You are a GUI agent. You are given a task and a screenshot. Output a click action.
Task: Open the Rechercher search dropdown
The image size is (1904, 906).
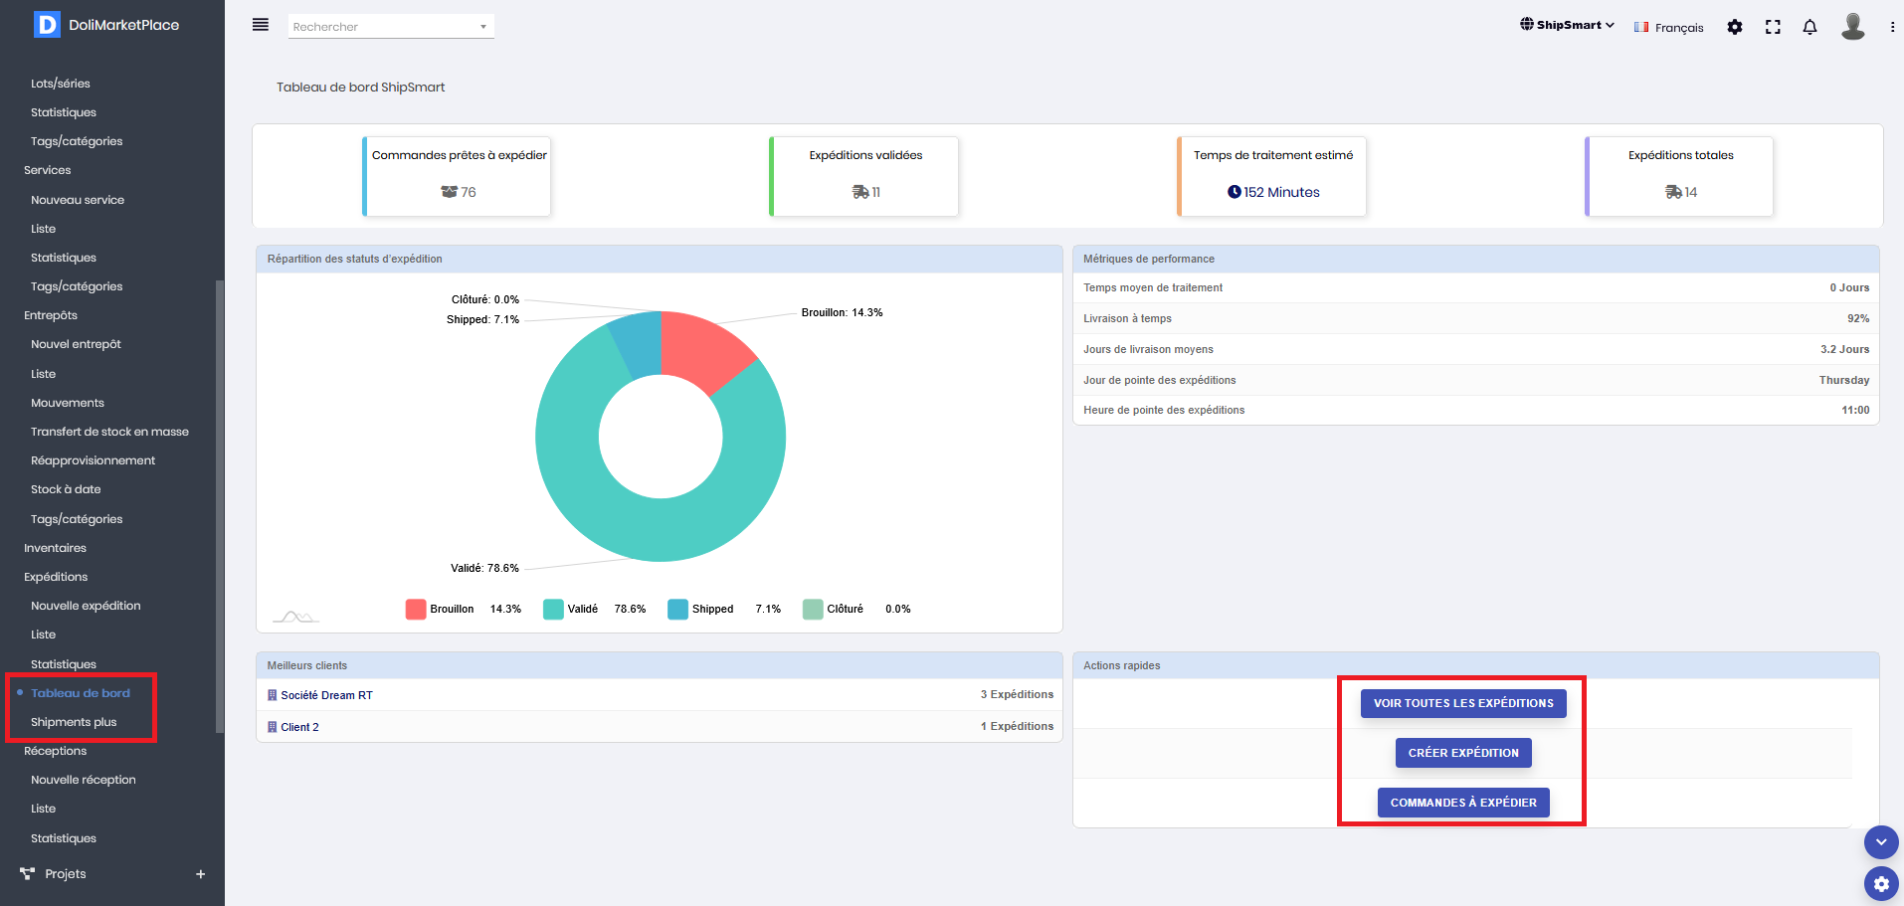(x=391, y=27)
